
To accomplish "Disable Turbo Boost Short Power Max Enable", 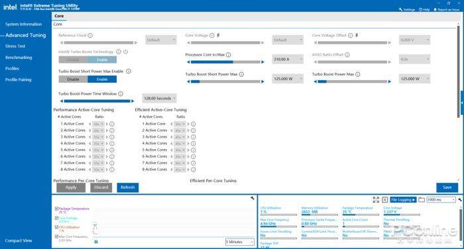I will pos(73,79).
